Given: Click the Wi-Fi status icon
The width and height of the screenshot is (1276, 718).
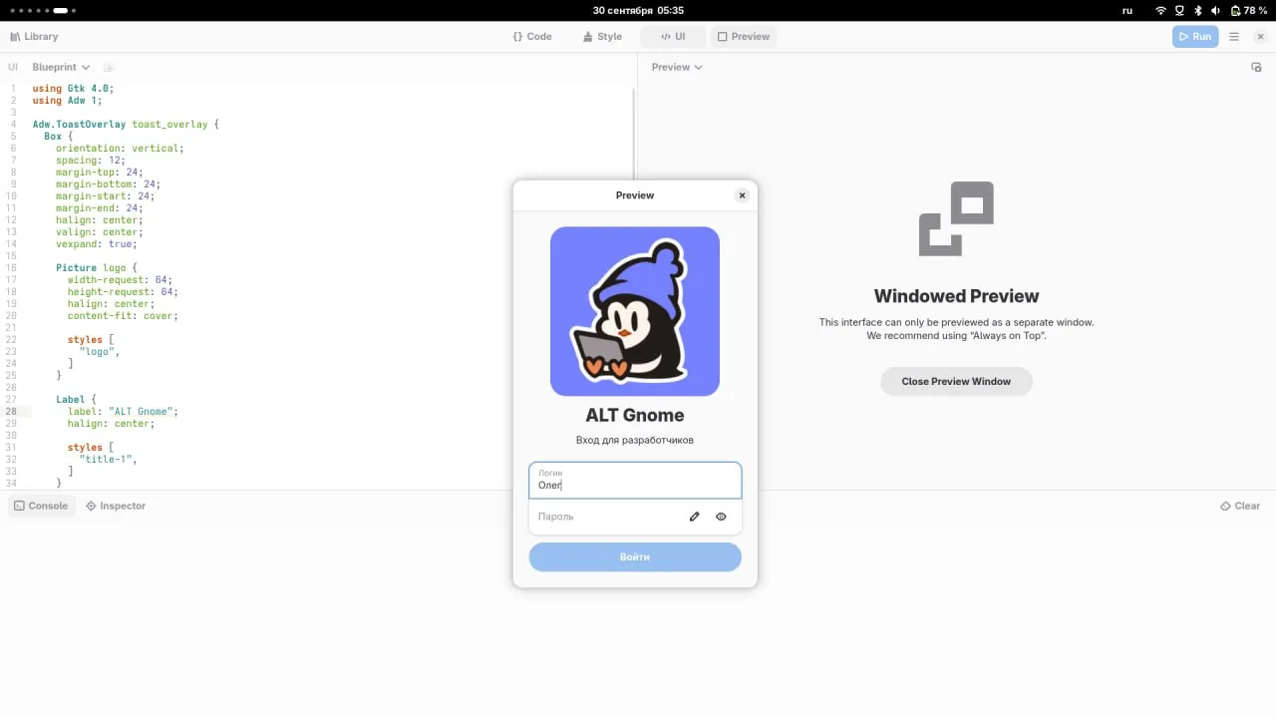Looking at the screenshot, I should pos(1160,10).
